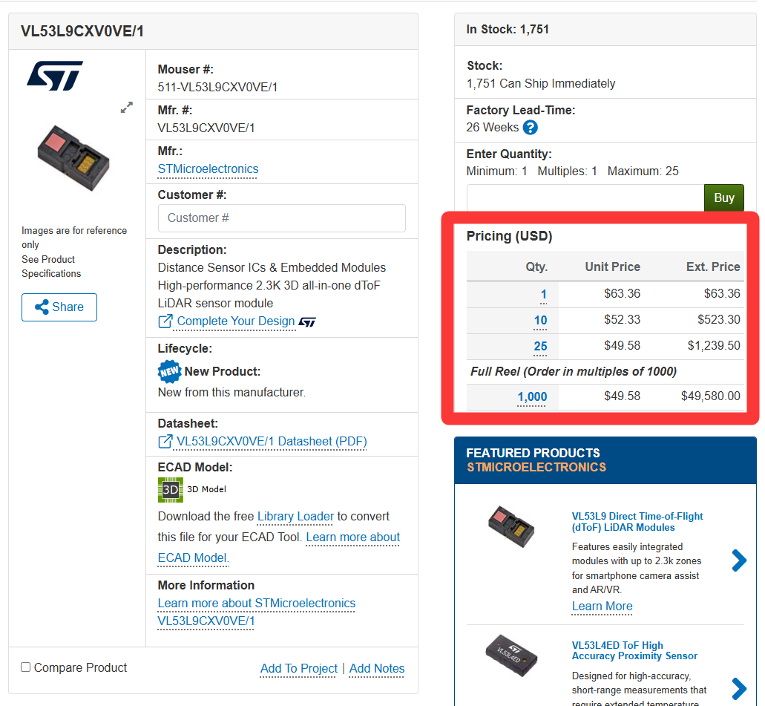
Task: Click the Share button
Action: click(x=59, y=307)
